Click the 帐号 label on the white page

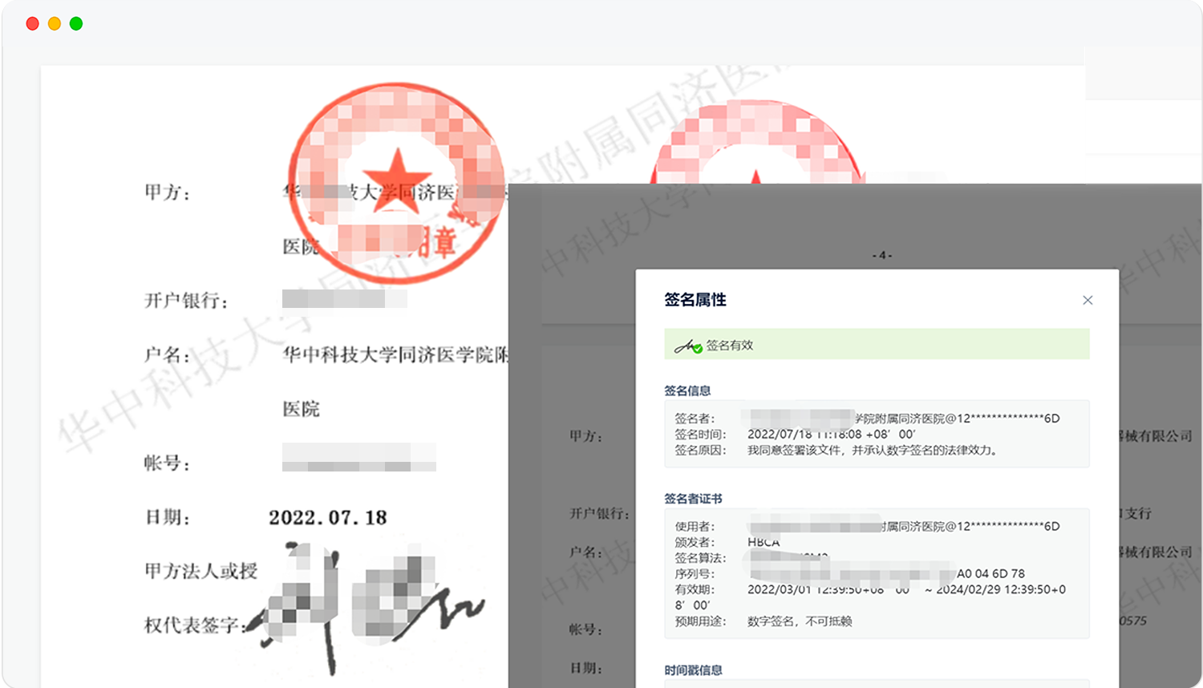click(x=167, y=463)
